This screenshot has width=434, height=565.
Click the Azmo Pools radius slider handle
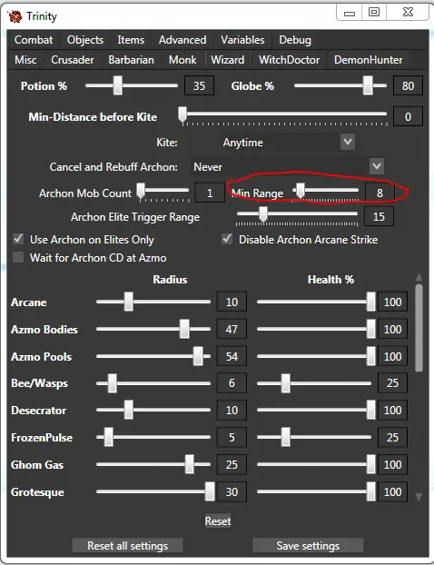pyautogui.click(x=198, y=356)
